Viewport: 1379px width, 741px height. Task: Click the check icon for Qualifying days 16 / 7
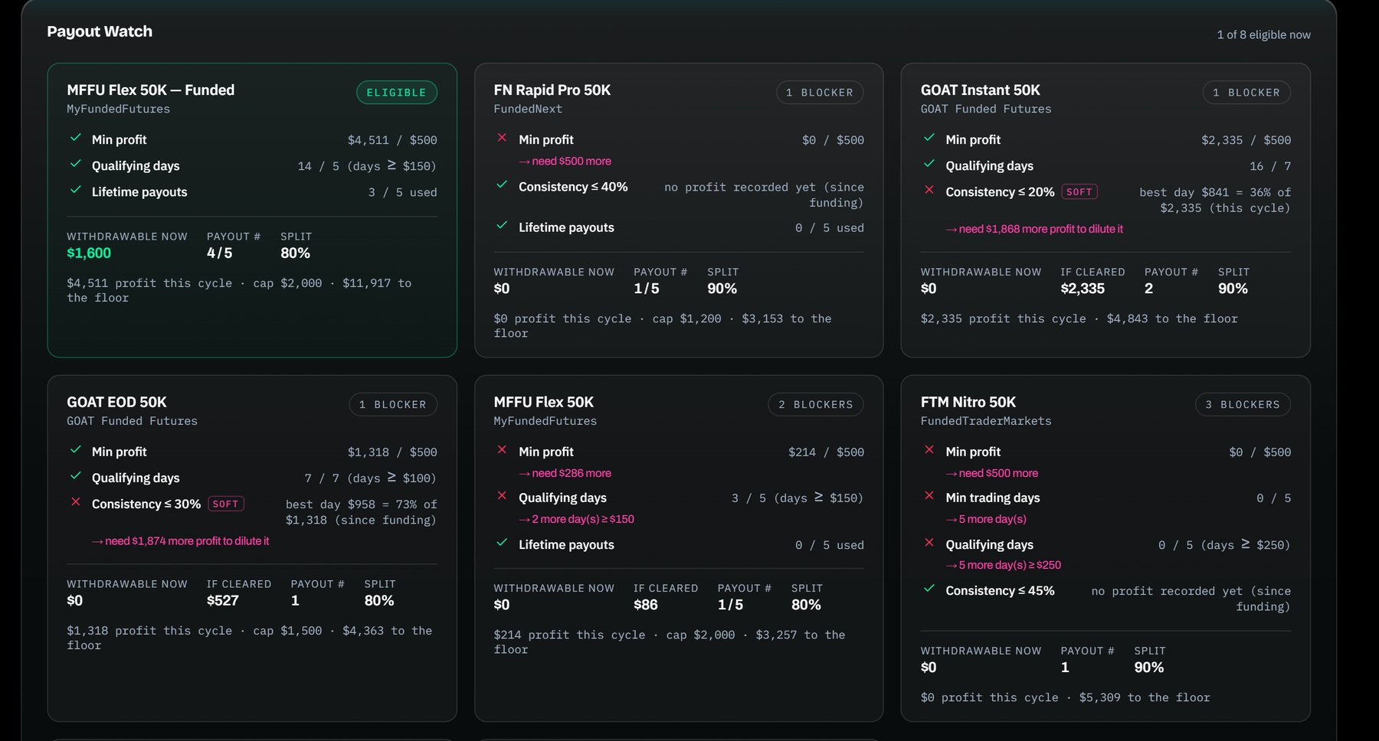929,165
